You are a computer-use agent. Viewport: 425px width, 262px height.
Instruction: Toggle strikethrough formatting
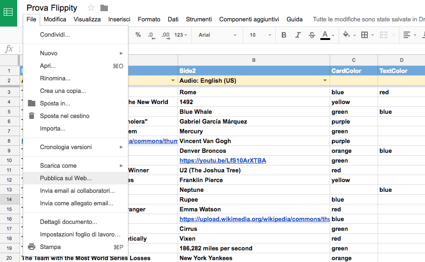[x=312, y=35]
